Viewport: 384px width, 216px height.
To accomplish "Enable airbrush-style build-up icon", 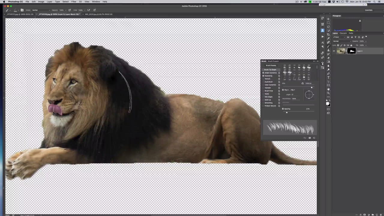I will click(x=88, y=10).
